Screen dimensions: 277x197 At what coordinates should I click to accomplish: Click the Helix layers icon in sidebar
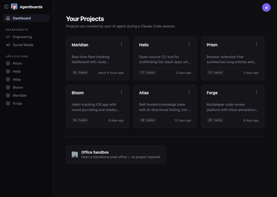(x=8, y=71)
